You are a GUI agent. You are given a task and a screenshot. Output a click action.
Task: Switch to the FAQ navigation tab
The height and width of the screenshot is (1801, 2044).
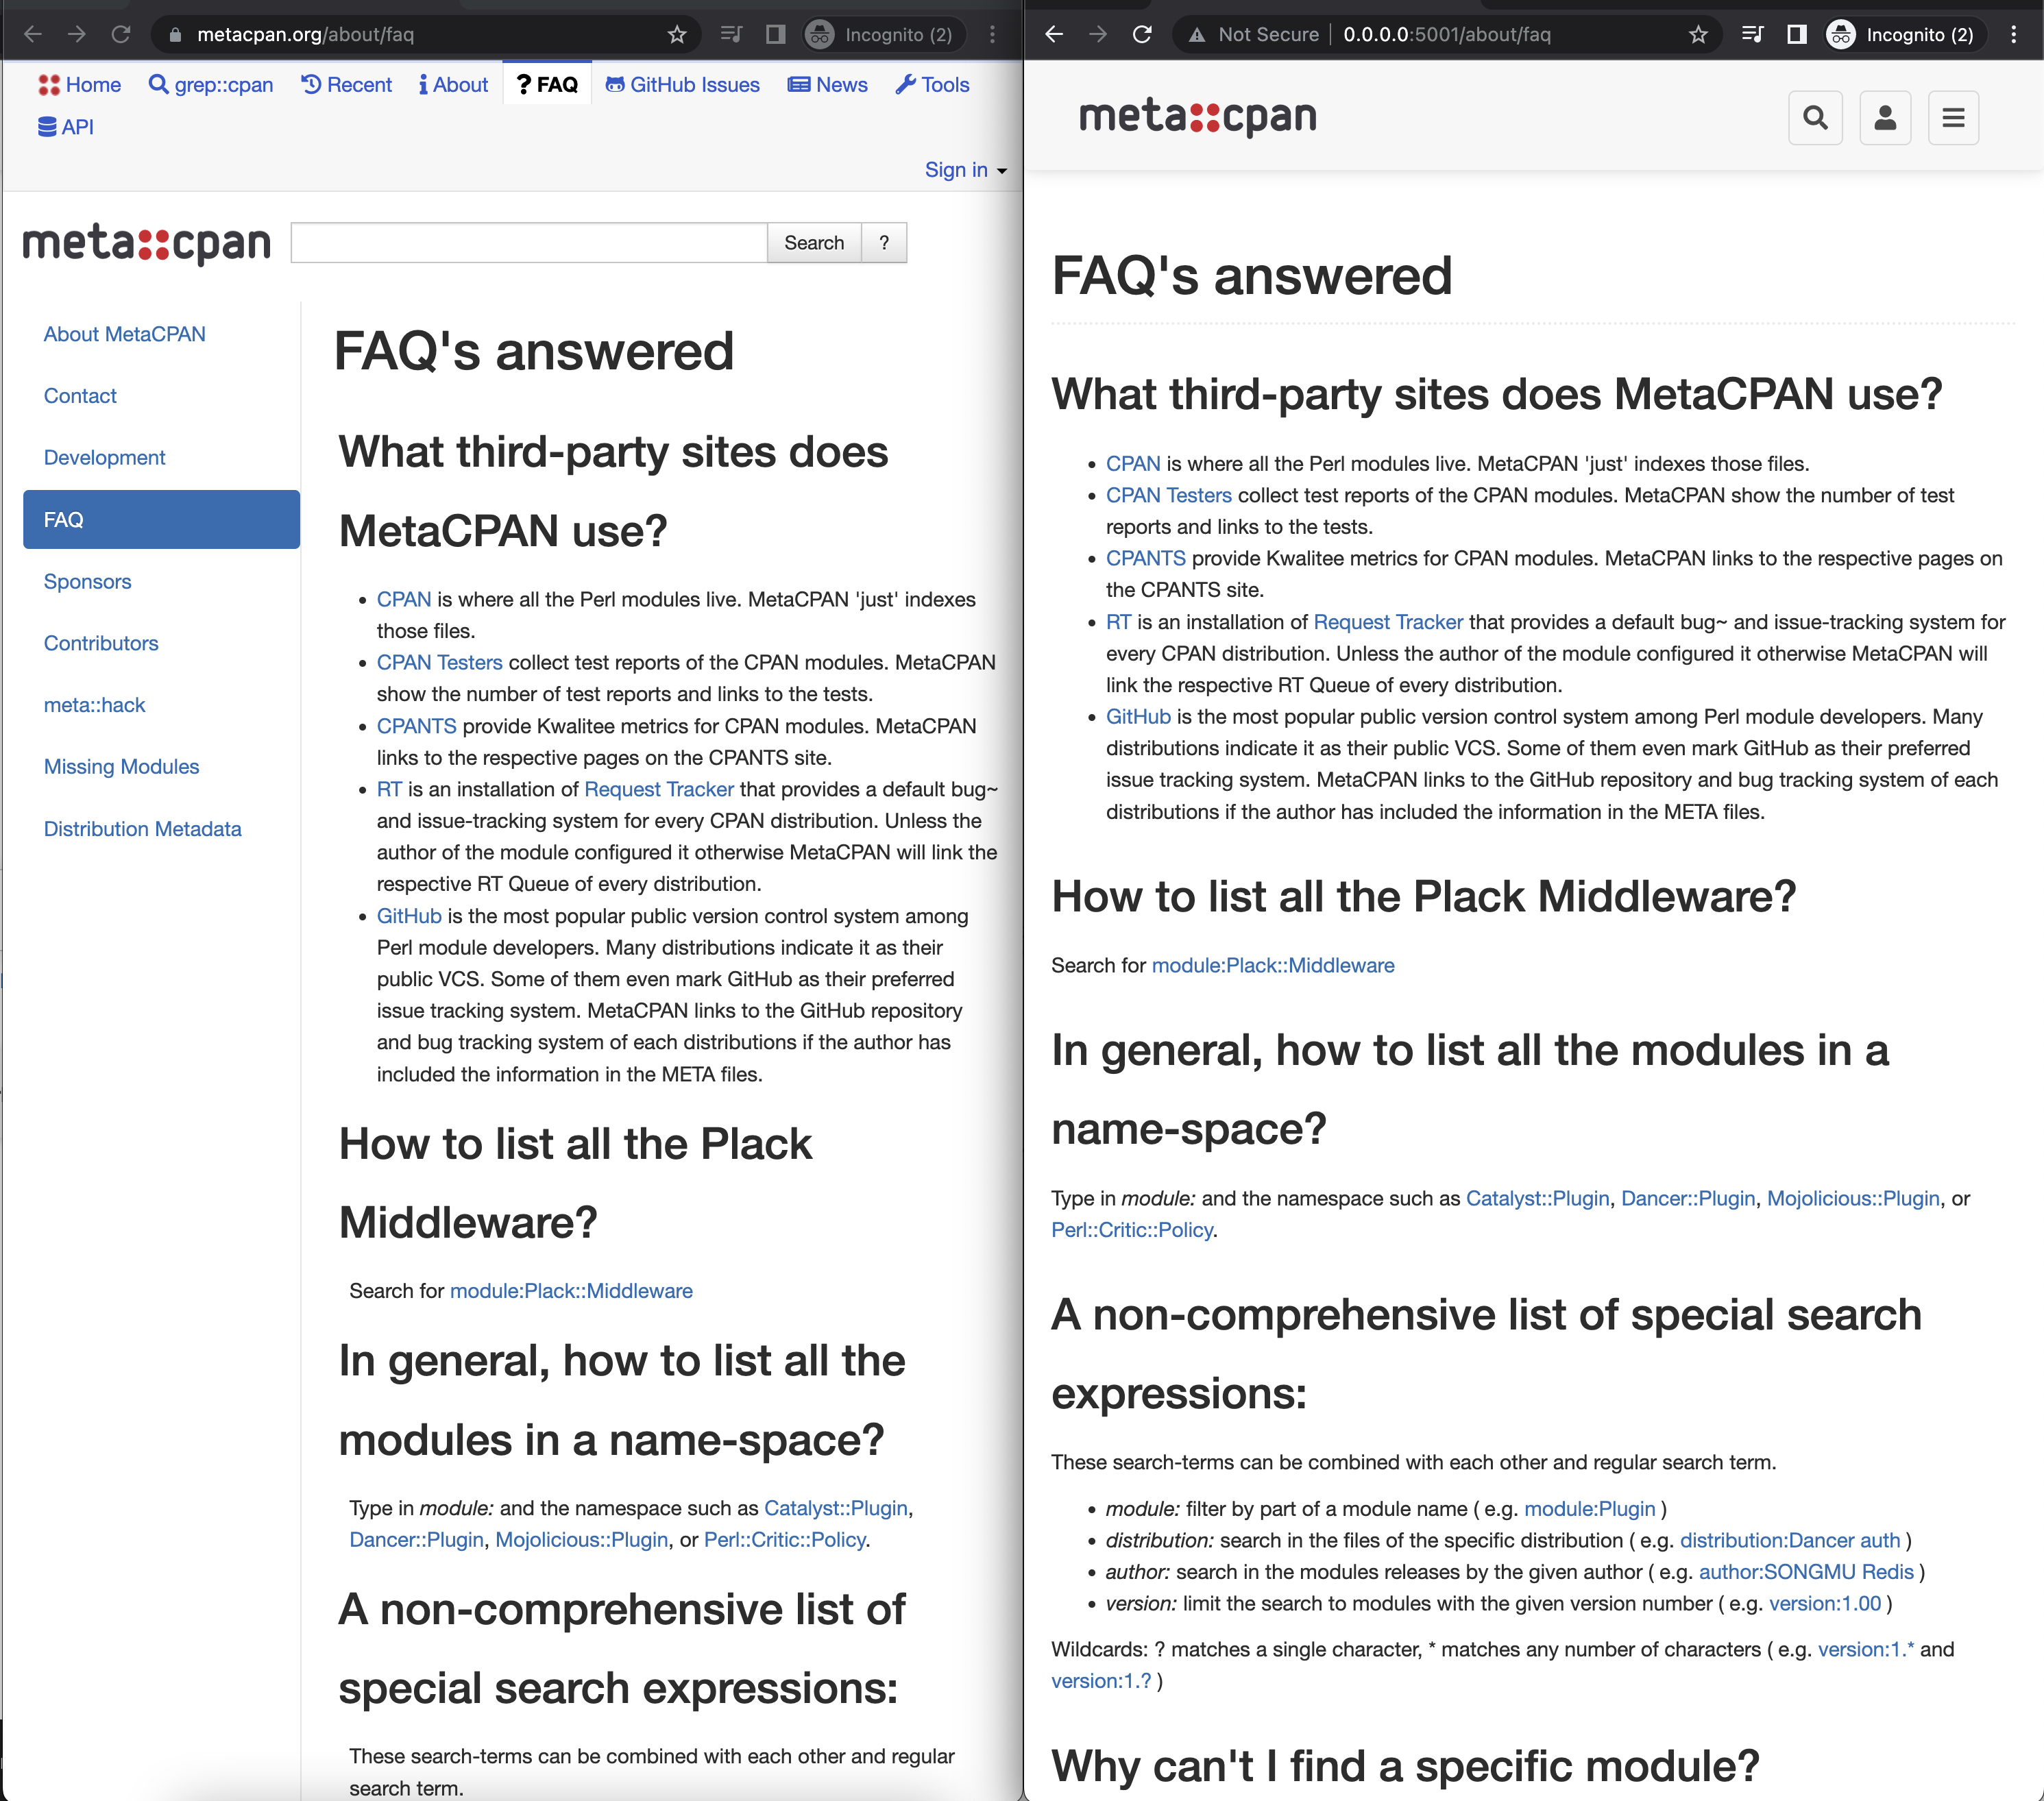pos(547,84)
